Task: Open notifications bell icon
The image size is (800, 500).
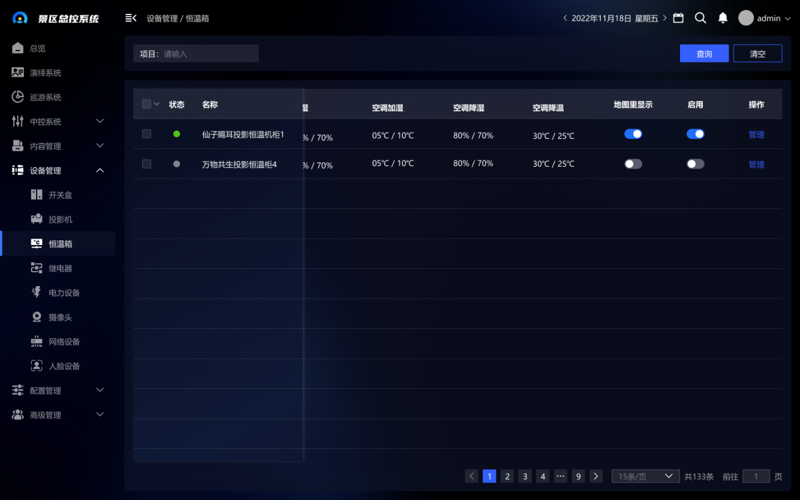Action: pyautogui.click(x=723, y=18)
